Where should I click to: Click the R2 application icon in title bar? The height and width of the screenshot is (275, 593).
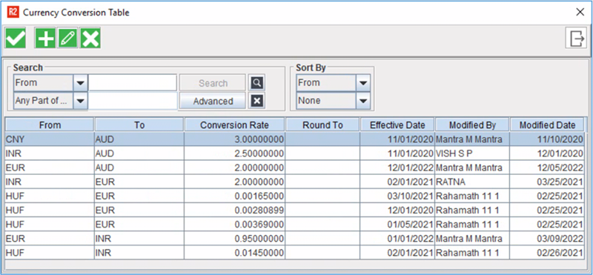point(13,12)
